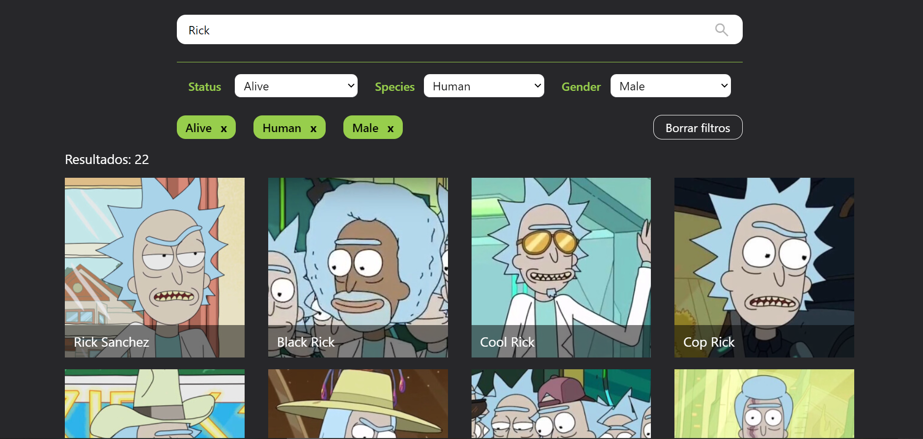Click the Resultados: 22 text
This screenshot has height=439, width=923.
click(107, 160)
